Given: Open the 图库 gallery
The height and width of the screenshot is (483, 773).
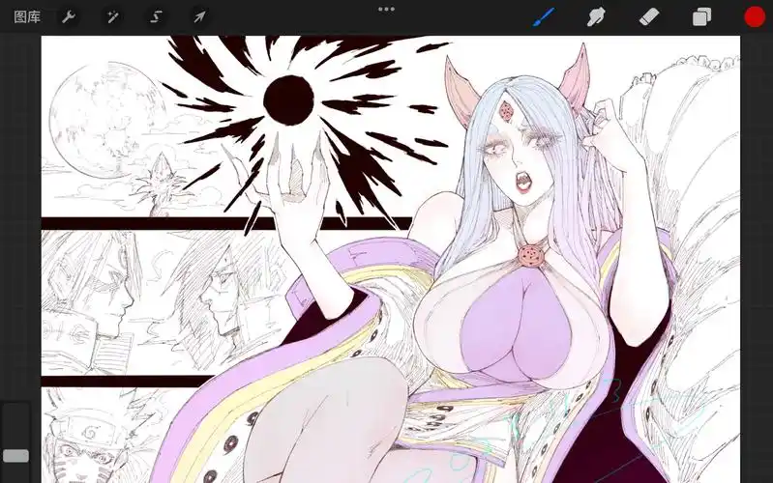Looking at the screenshot, I should pyautogui.click(x=27, y=17).
